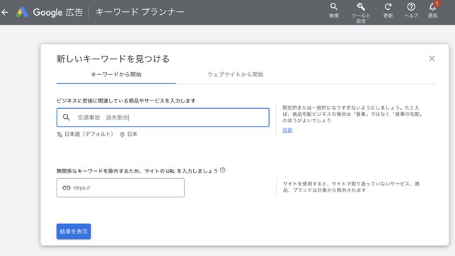Open the 詳細 link
The width and height of the screenshot is (455, 256).
click(x=287, y=130)
